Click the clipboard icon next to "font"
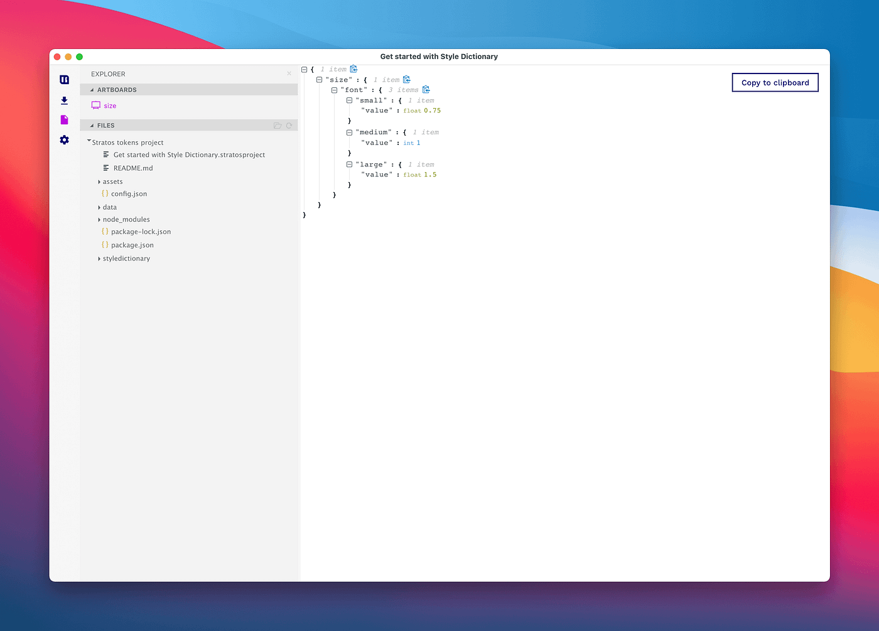The height and width of the screenshot is (631, 879). (426, 90)
